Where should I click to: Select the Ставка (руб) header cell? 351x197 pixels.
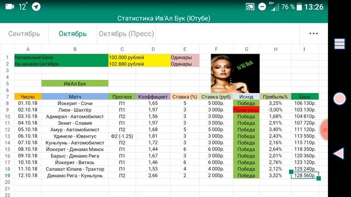tap(216, 97)
